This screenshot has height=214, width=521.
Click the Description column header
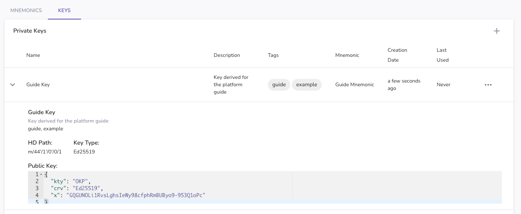coord(227,55)
